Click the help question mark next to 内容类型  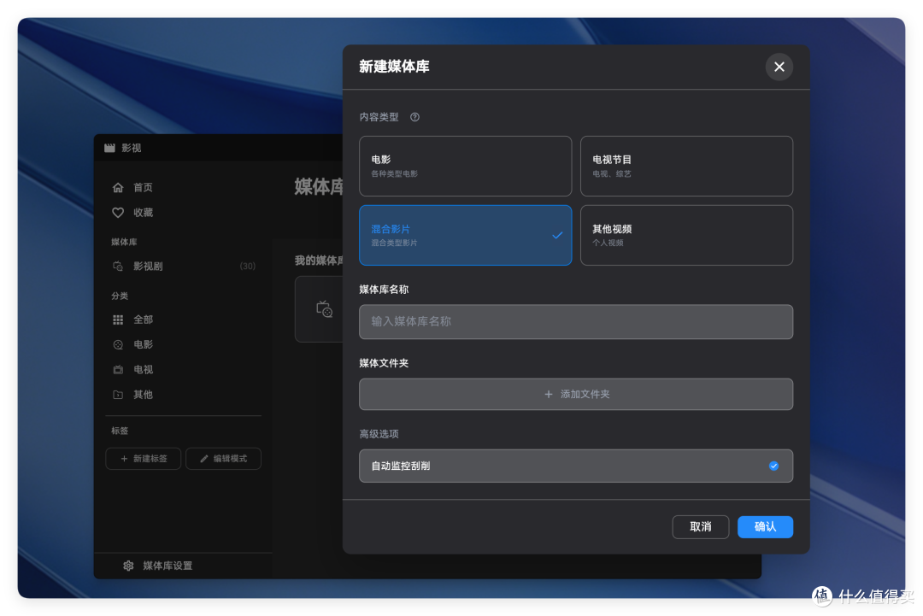(x=415, y=117)
